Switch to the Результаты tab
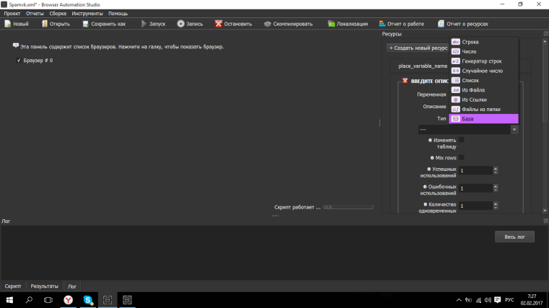Image resolution: width=549 pixels, height=308 pixels. (x=44, y=286)
